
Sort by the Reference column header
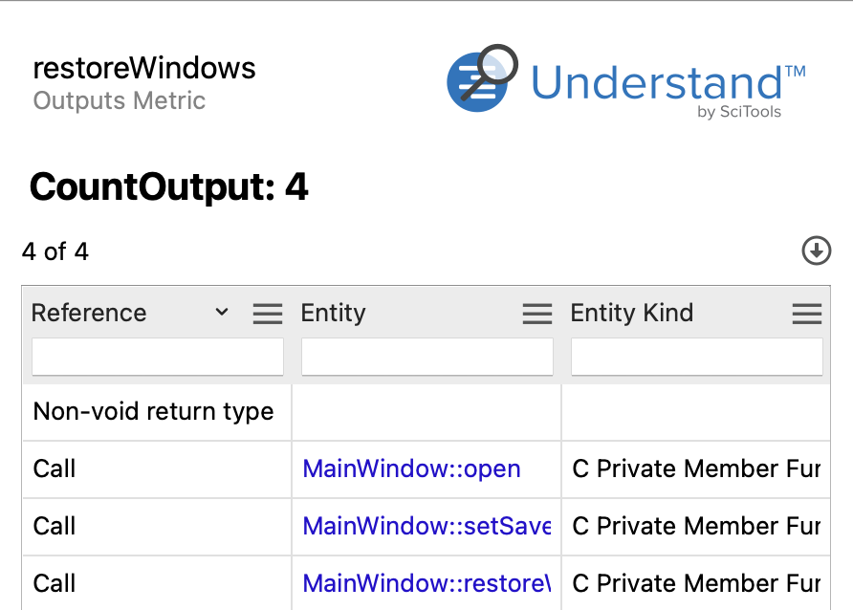tap(89, 313)
